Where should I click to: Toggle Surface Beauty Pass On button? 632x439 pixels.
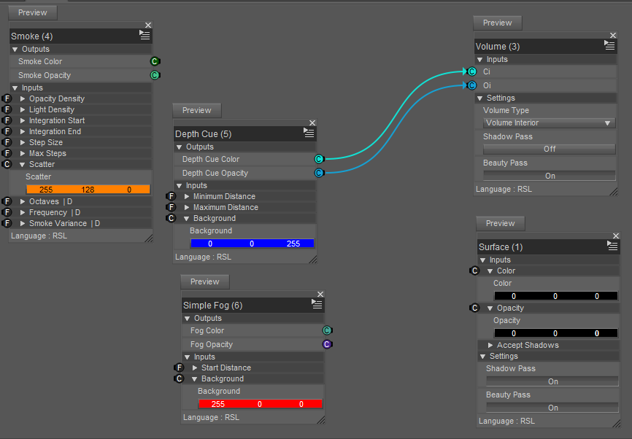point(552,408)
